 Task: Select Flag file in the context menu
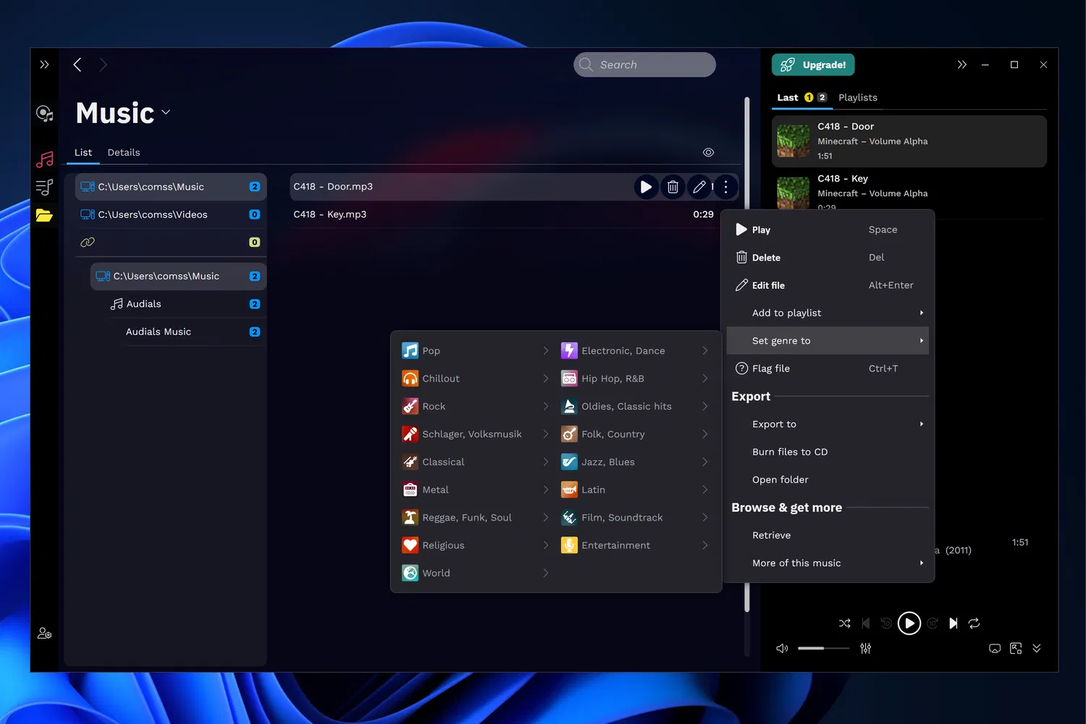coord(828,369)
